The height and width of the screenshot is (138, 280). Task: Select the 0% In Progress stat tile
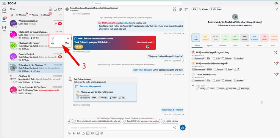(x=254, y=38)
